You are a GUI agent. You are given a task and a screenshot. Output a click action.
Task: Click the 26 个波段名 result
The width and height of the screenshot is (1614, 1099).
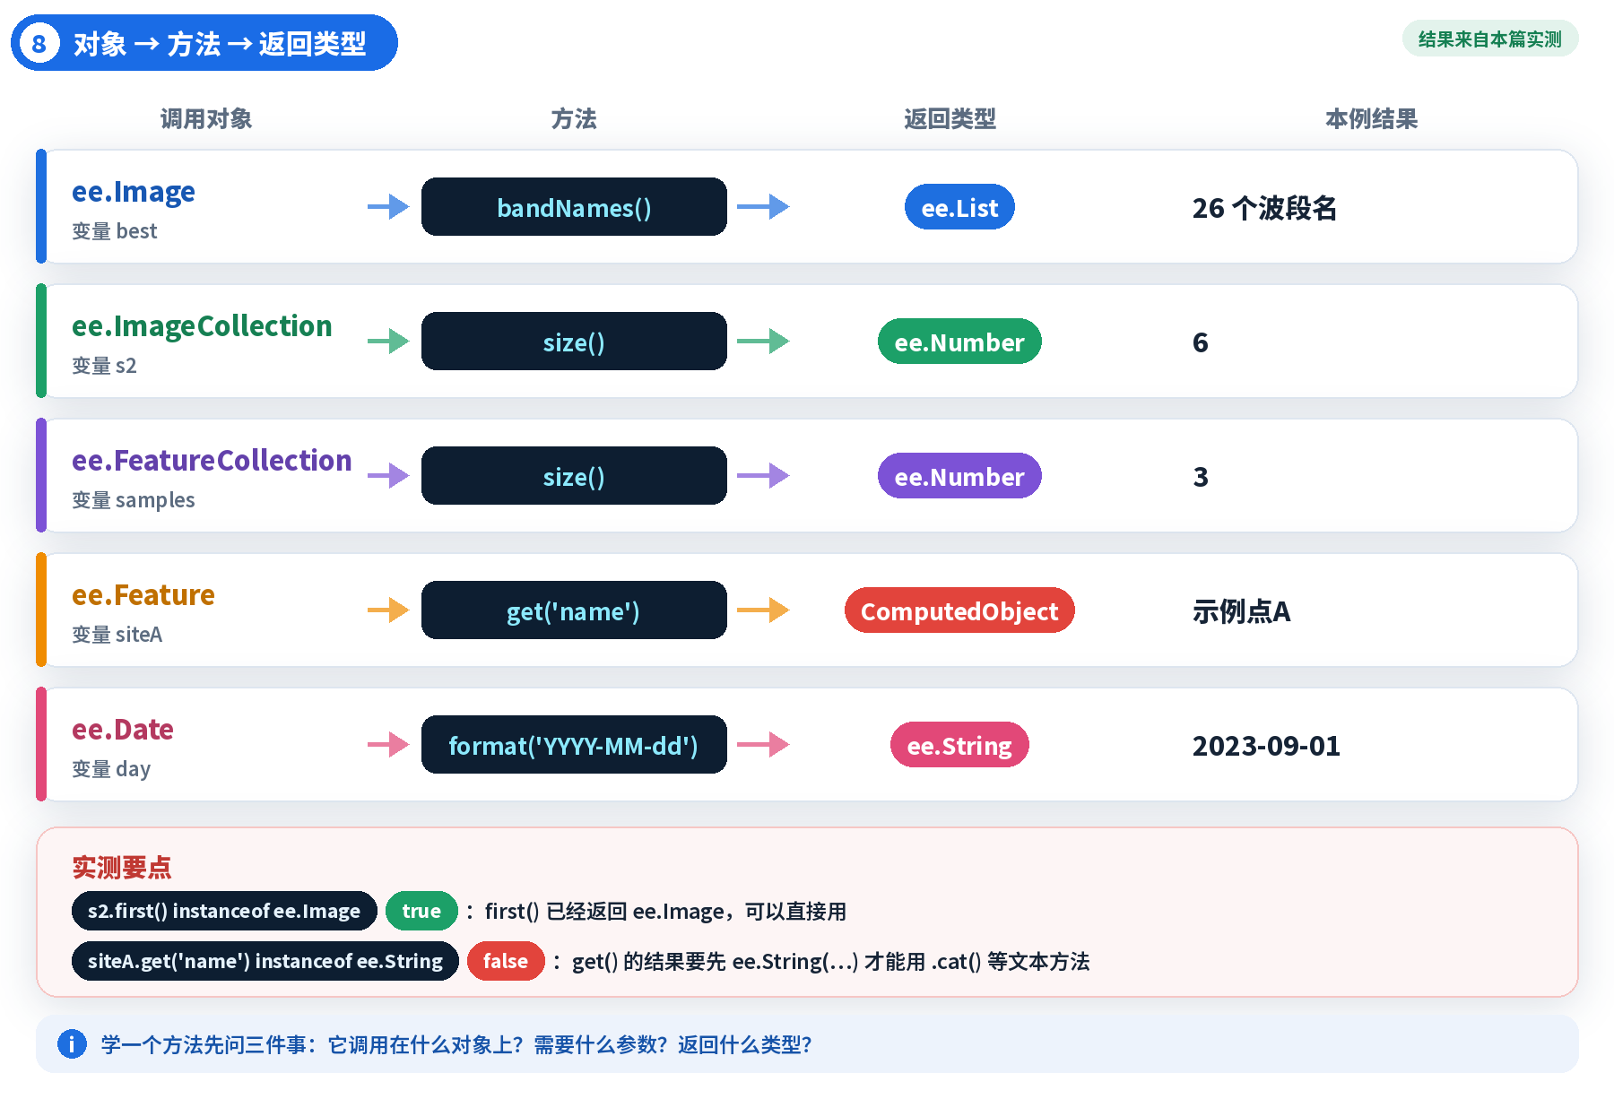[1264, 208]
